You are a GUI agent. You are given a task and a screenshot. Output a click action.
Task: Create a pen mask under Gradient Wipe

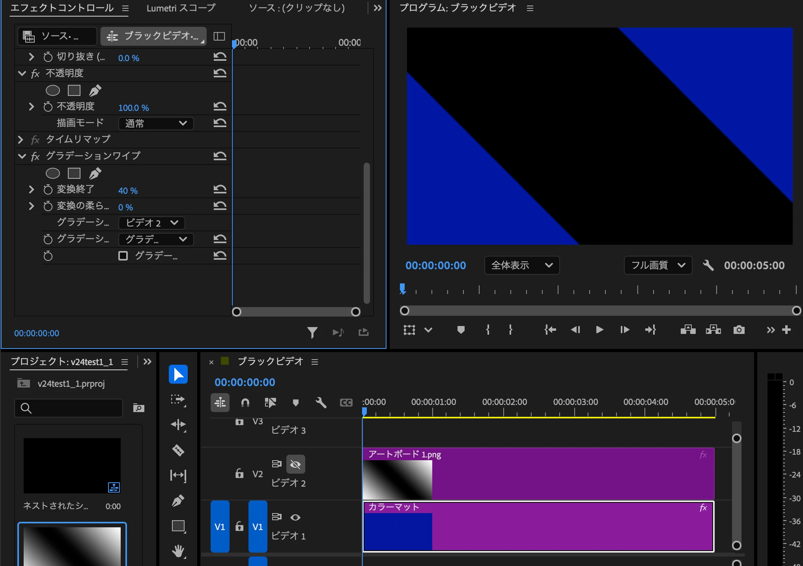95,173
